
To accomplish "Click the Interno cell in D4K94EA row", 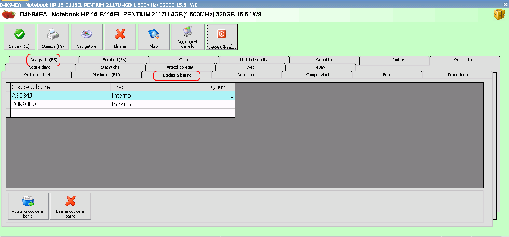I will (160, 104).
